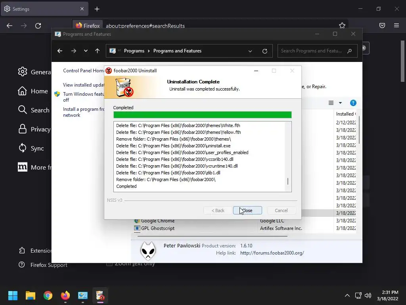
Task: Click the programs list vertical scrollbar
Action: click(359, 130)
